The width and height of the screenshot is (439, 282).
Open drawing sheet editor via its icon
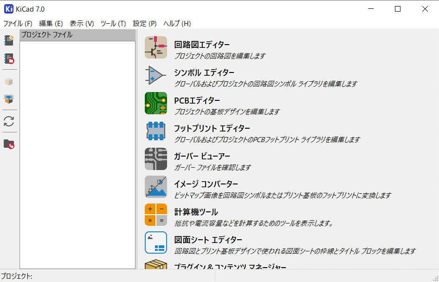pyautogui.click(x=156, y=243)
